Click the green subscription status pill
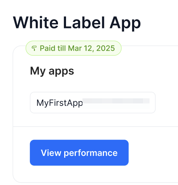This screenshot has width=178, height=185. (x=73, y=48)
